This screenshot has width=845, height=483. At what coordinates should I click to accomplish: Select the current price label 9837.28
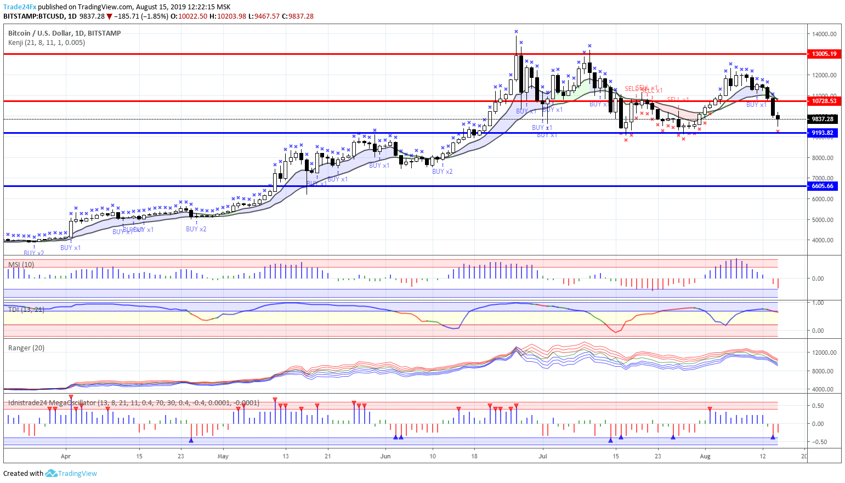coord(824,119)
